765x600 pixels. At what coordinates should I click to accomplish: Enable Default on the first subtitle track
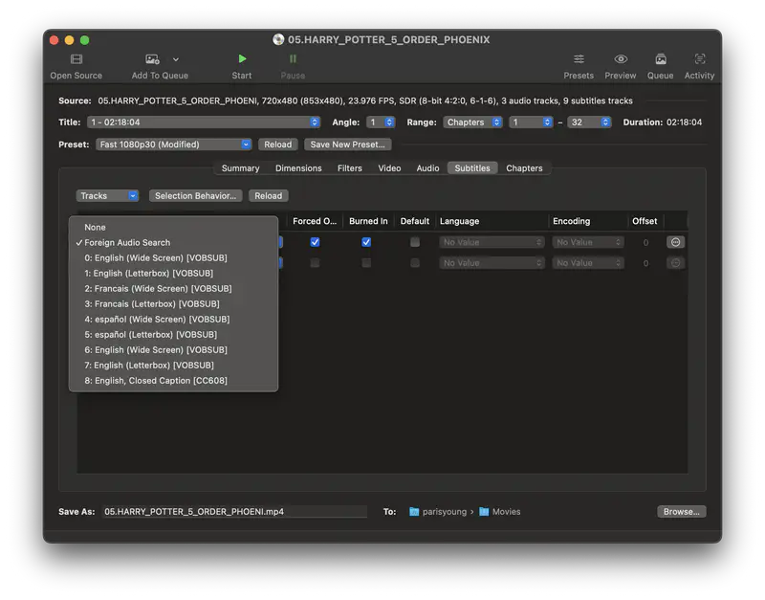[x=415, y=242]
